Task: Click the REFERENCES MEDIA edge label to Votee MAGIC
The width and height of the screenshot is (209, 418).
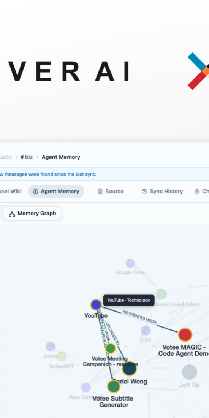Action: click(139, 318)
